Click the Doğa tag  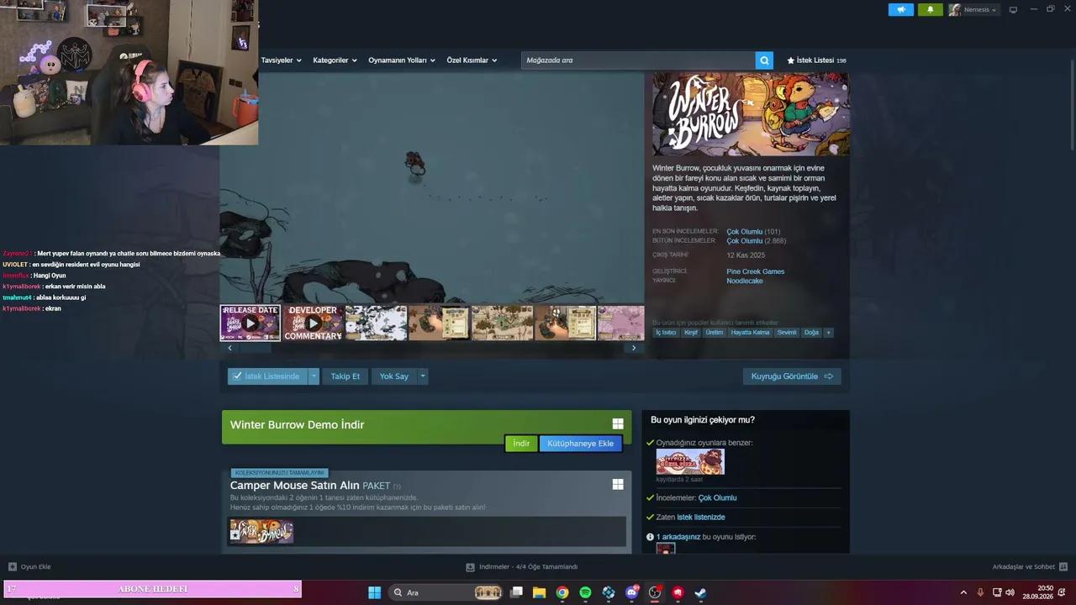811,333
